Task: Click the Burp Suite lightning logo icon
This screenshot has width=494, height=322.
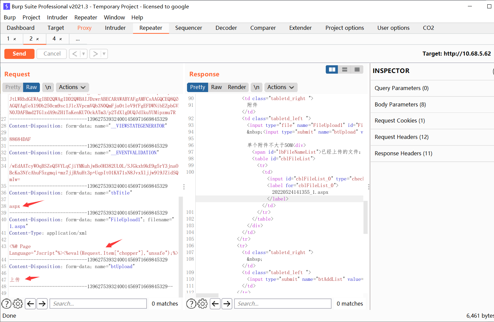Action: [x=6, y=6]
